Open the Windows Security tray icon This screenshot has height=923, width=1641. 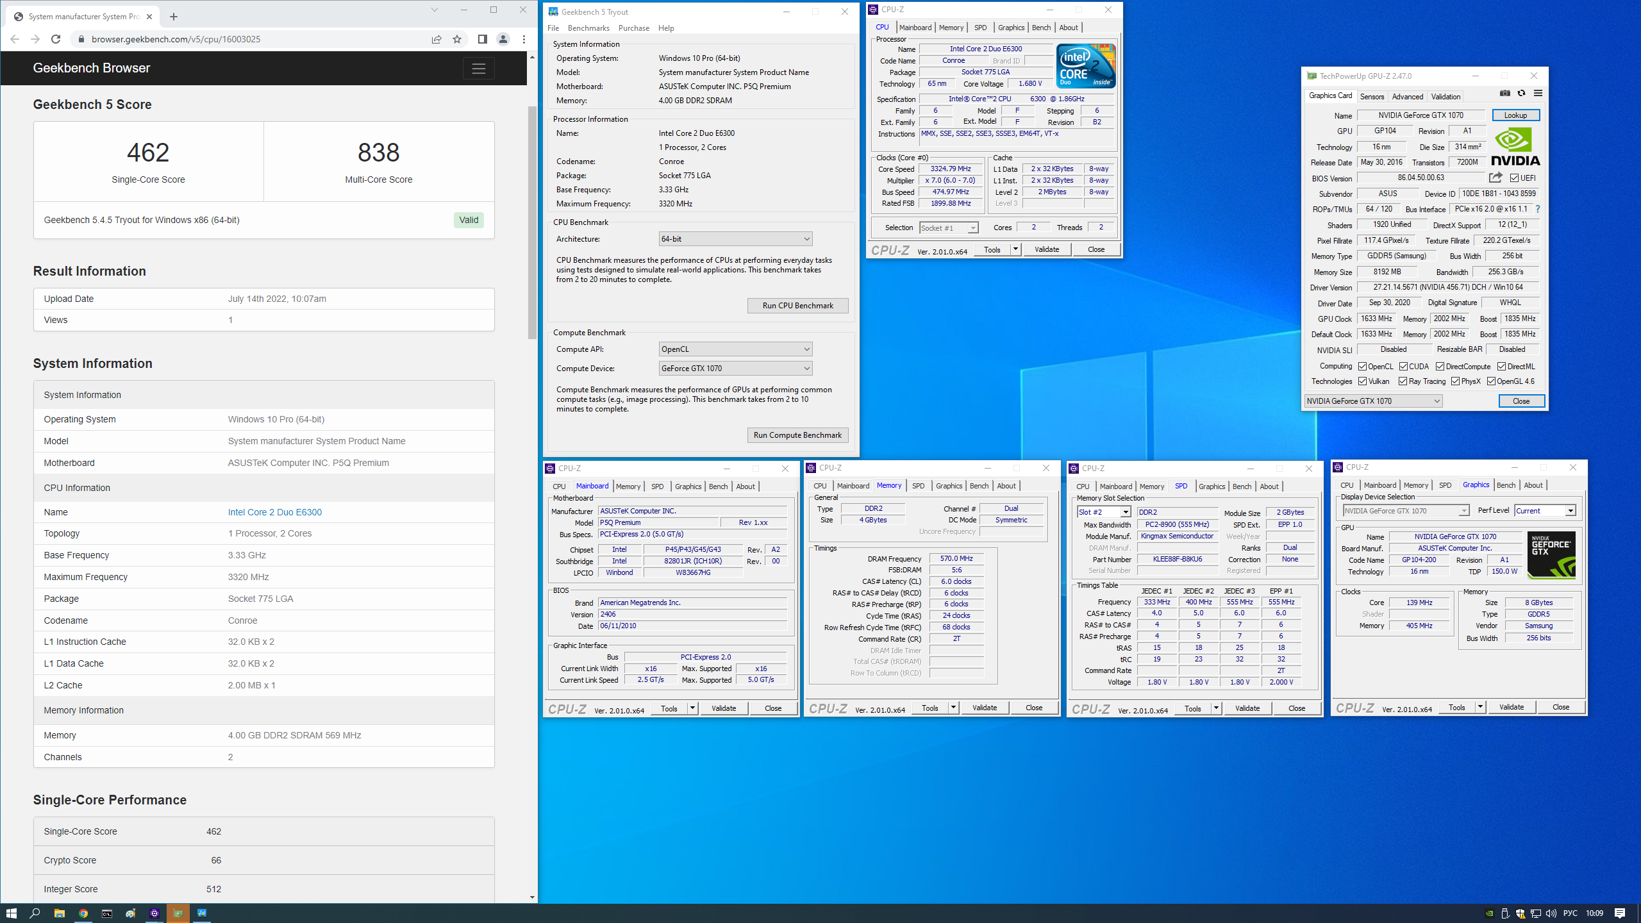click(1520, 913)
